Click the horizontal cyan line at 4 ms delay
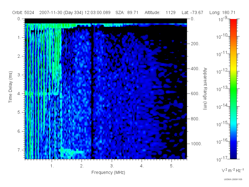249x187 pixels. (x=42, y=94)
